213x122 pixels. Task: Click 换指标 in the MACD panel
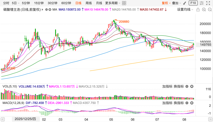(x=179, y=103)
